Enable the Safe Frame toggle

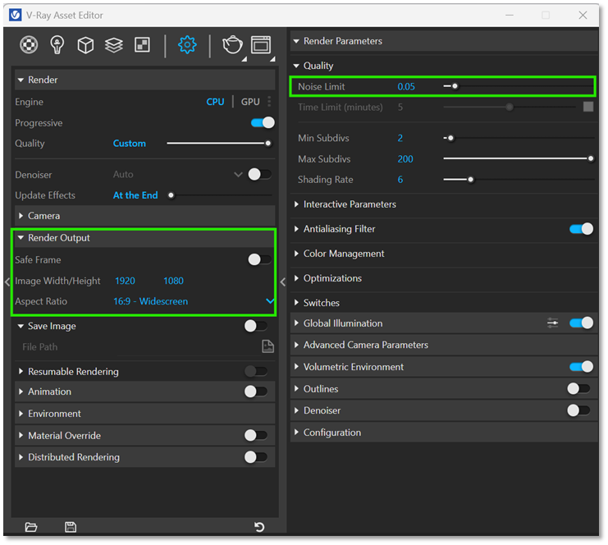(x=258, y=260)
